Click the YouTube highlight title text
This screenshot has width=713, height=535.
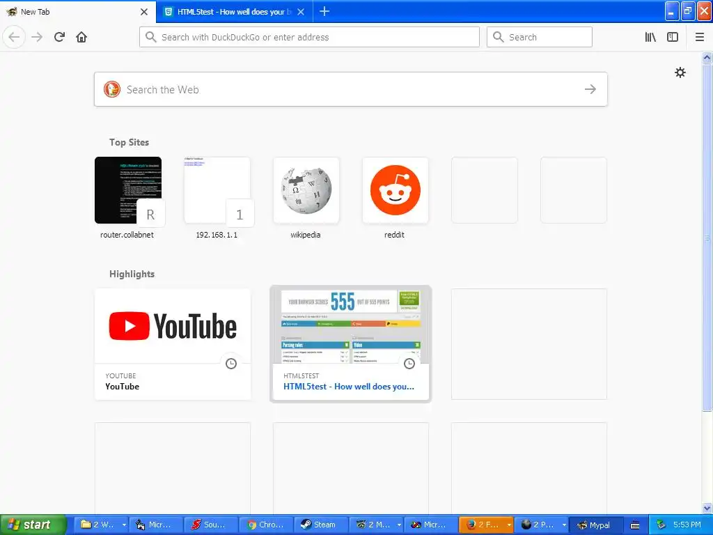coord(123,386)
